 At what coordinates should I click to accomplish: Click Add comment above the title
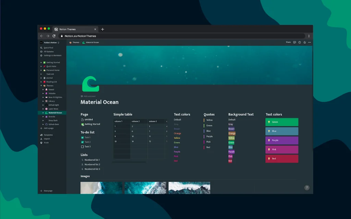click(x=88, y=96)
